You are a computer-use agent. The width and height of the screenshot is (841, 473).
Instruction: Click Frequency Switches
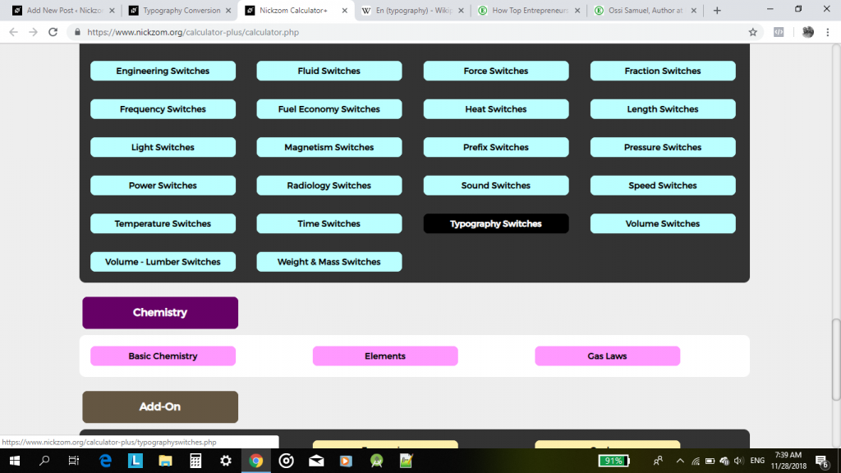pyautogui.click(x=163, y=109)
